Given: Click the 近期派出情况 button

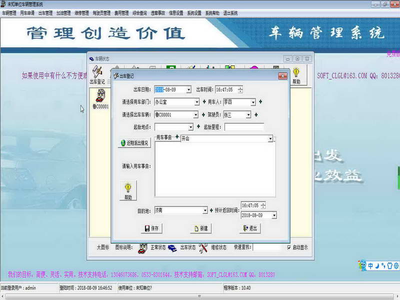Looking at the screenshot, I should [134, 143].
